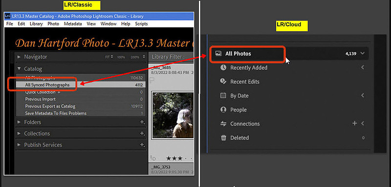The image size is (391, 187).
Task: Expand the Collections panel
Action: 19,133
